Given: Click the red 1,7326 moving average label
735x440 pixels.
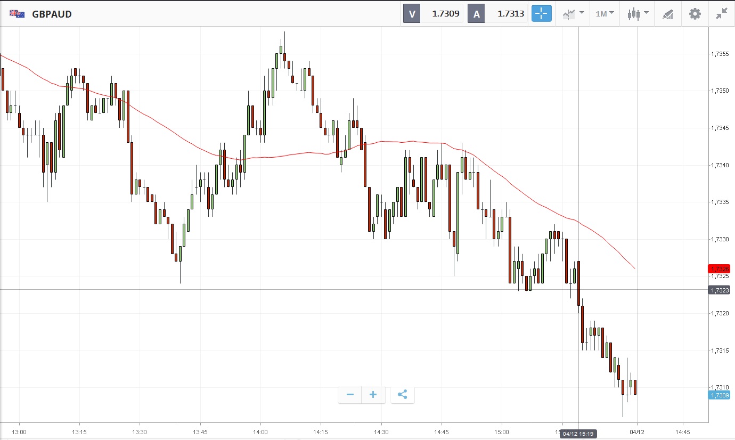Looking at the screenshot, I should coord(718,269).
